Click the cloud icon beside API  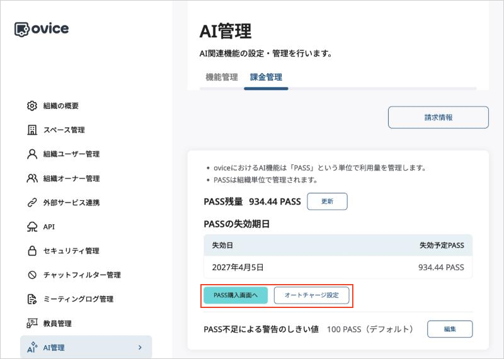32,227
